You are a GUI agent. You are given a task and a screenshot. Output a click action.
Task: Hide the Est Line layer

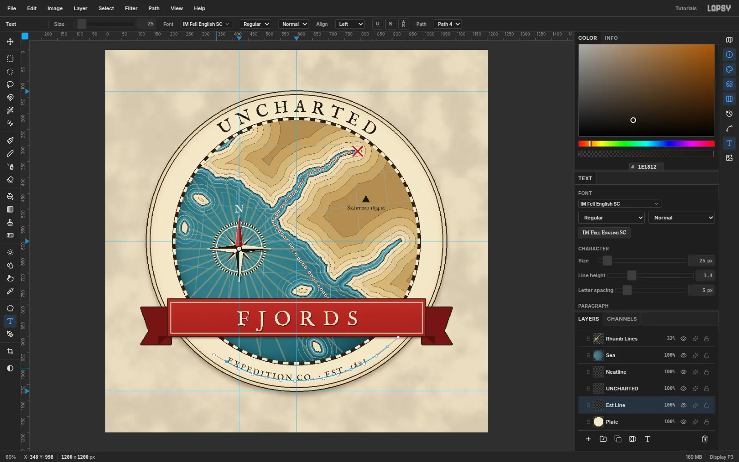(684, 405)
